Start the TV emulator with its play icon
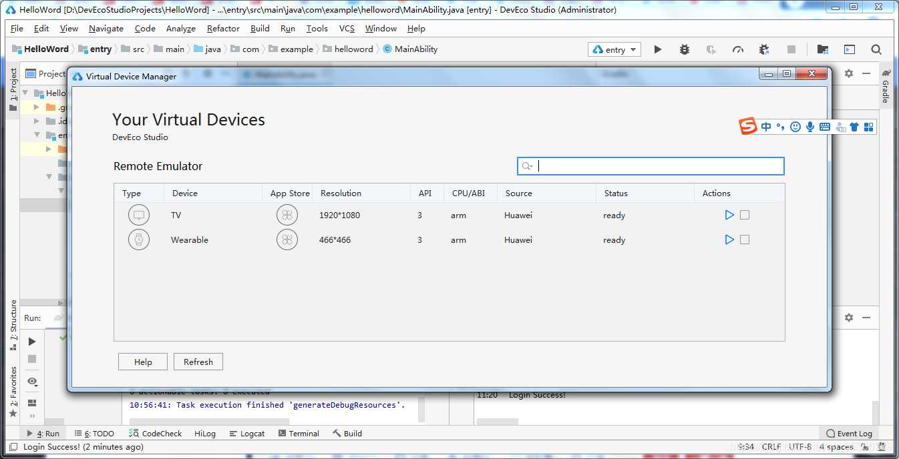Viewport: 899px width, 459px height. coord(729,215)
